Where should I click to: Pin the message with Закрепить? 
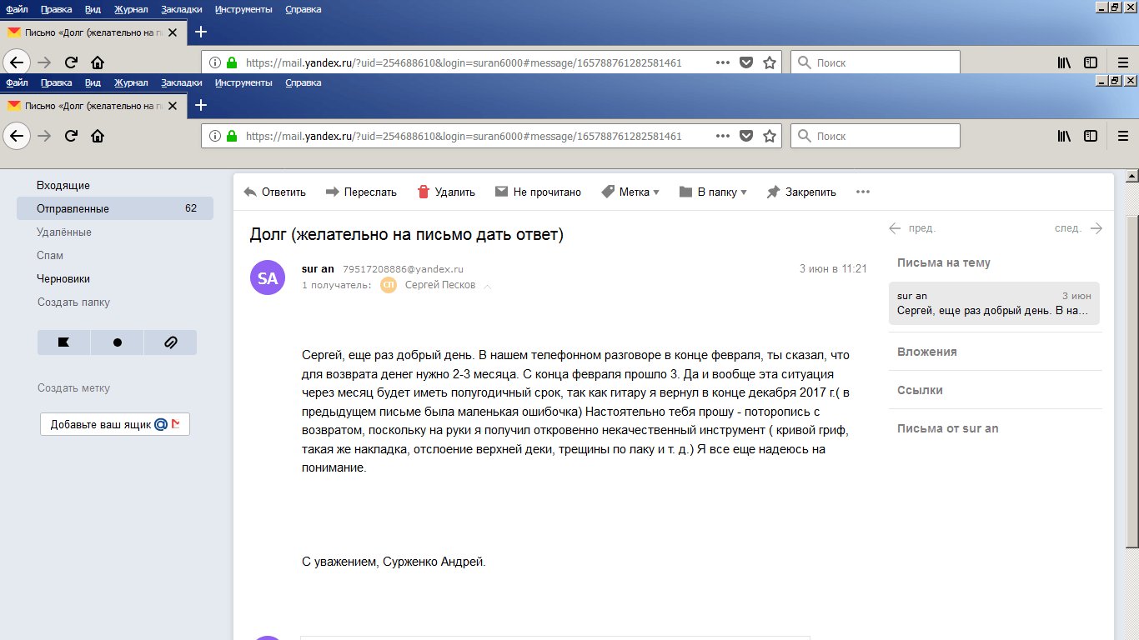click(800, 192)
